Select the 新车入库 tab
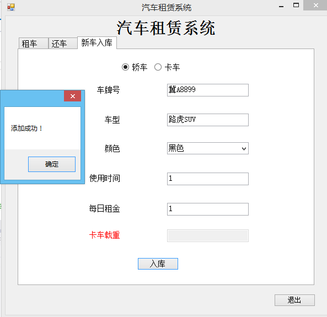This screenshot has height=317, width=327. pos(97,43)
